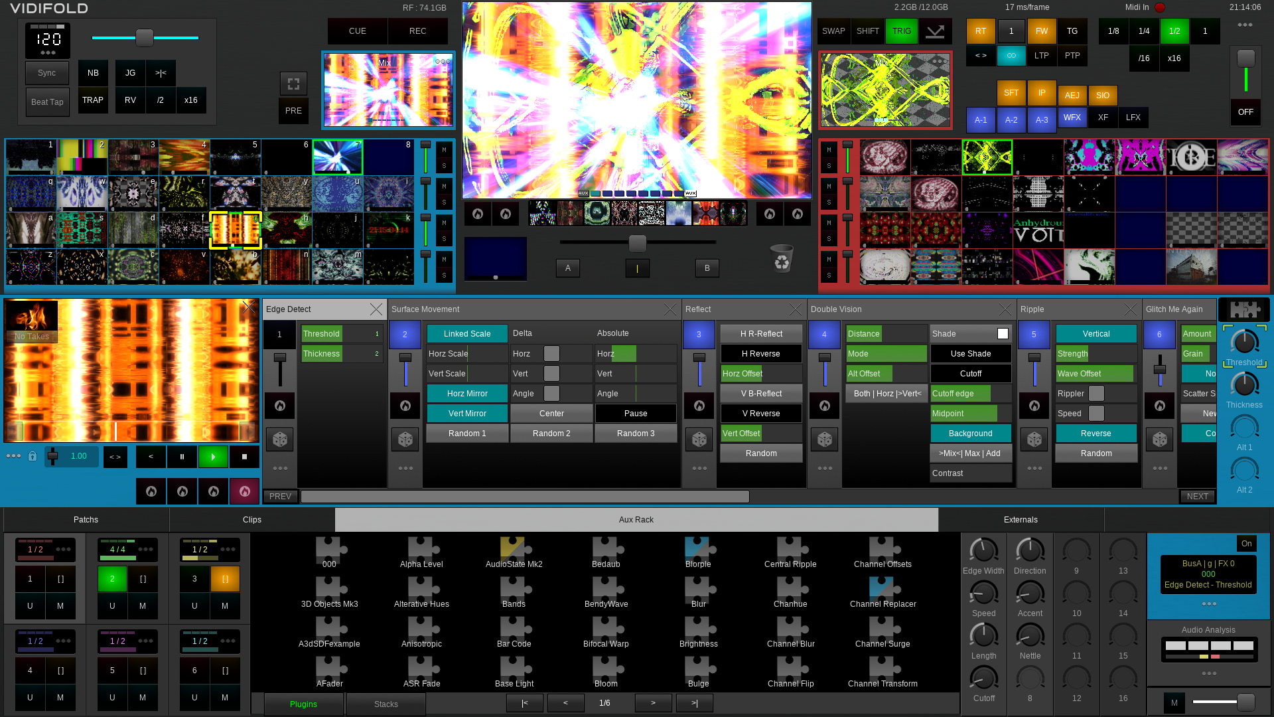Switch to the Clips tab

252,520
